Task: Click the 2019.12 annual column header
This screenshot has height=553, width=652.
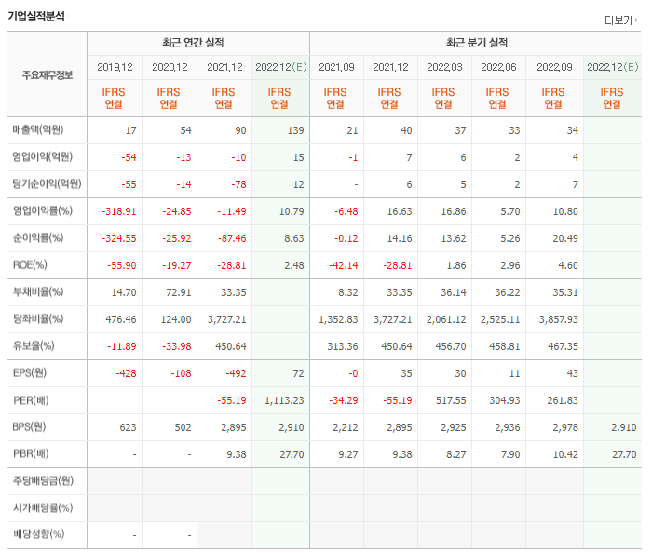Action: click(x=115, y=67)
